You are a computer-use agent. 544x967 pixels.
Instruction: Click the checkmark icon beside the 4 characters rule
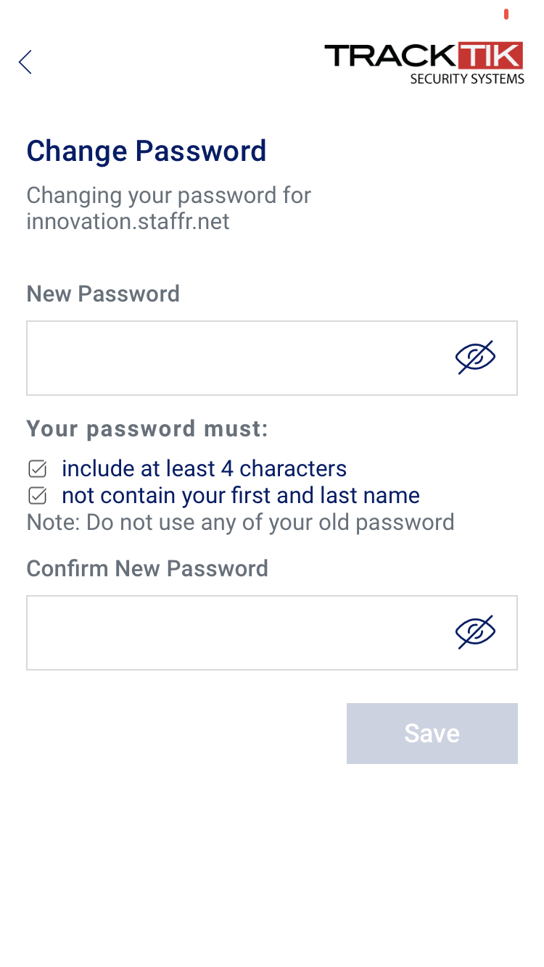coord(36,469)
